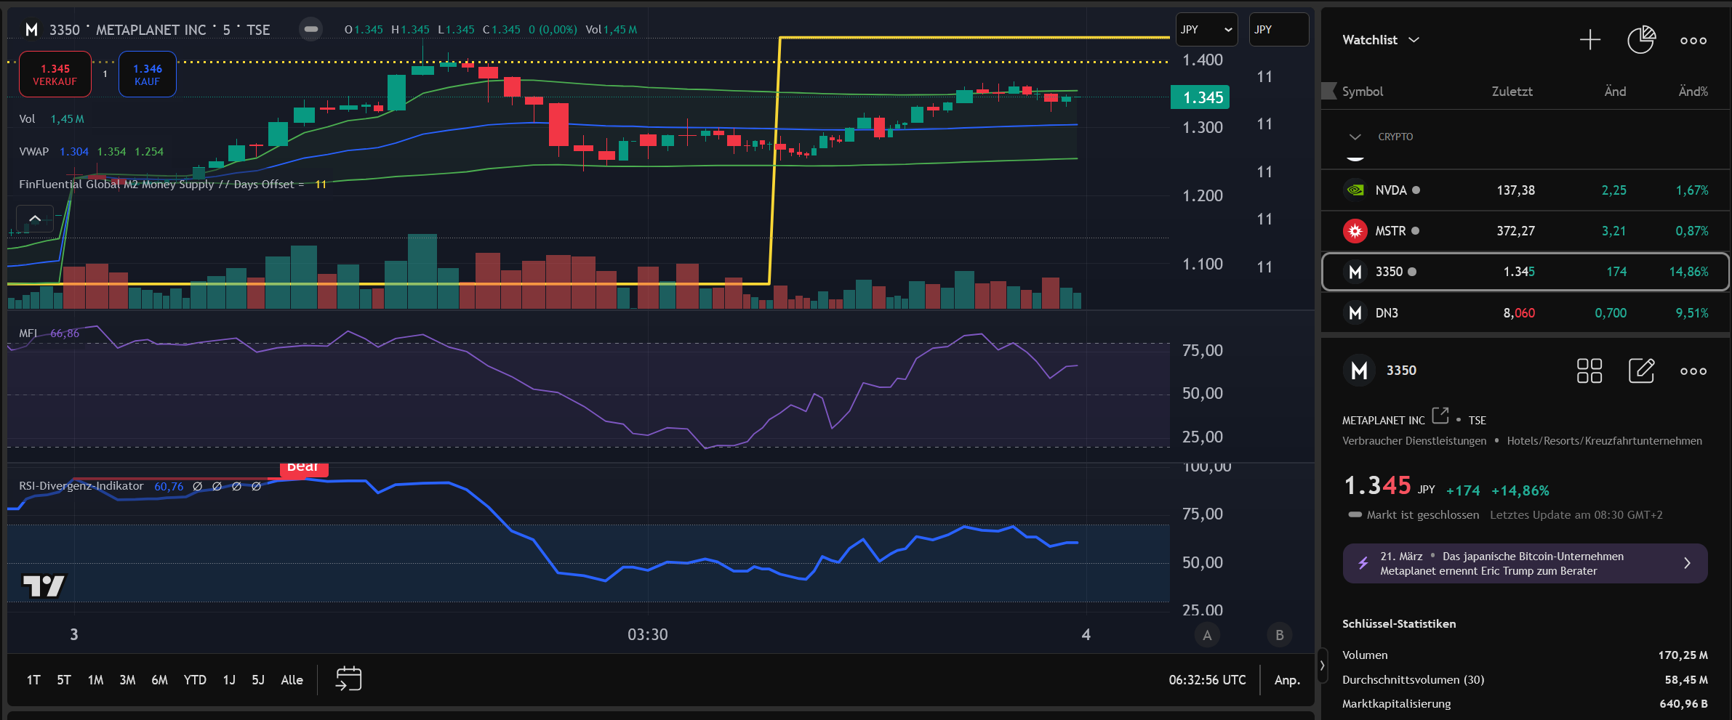
Task: Sort watchlist by Symbol column
Action: [x=1362, y=92]
